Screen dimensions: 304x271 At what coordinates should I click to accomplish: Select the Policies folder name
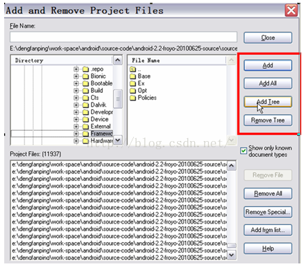pyautogui.click(x=147, y=98)
